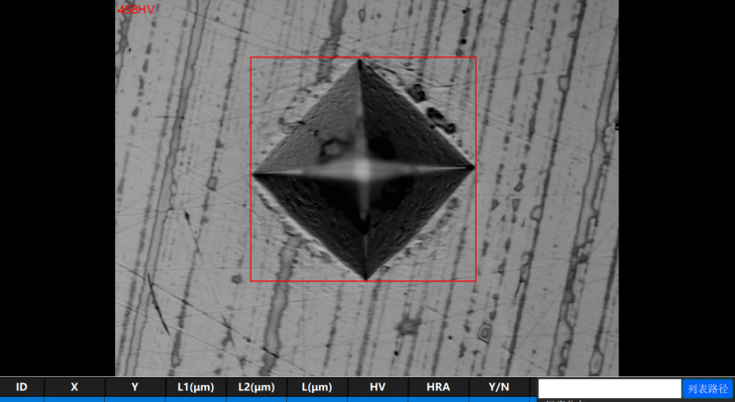Sort by the L1(μm) column header
Screen dimensions: 735x402
(x=196, y=387)
